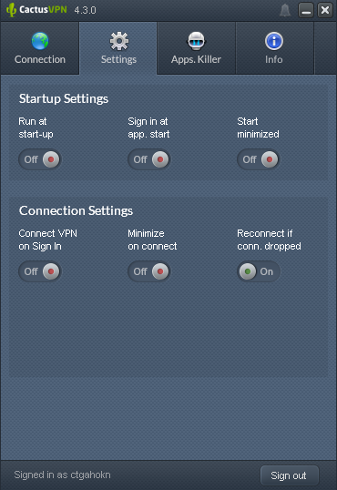337x490 pixels.
Task: Click the Startup Settings heading
Action: tap(64, 98)
